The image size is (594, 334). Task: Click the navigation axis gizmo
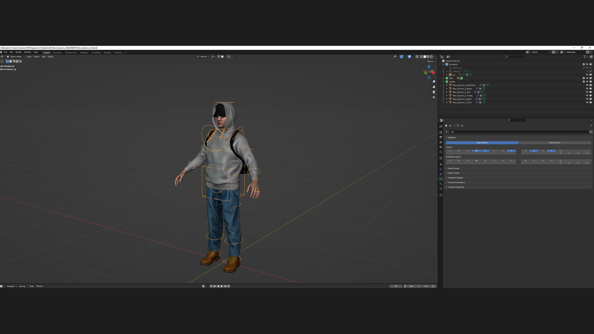click(429, 72)
